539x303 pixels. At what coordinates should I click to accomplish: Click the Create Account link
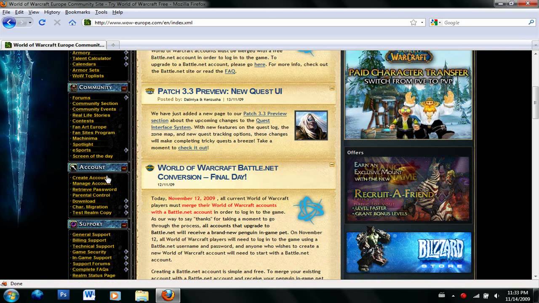(x=90, y=178)
